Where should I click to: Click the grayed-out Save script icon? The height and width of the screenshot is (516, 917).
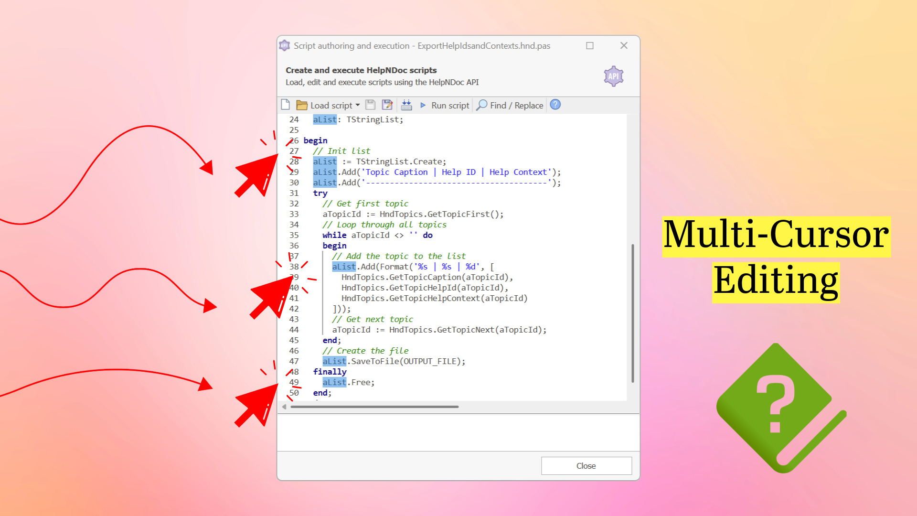tap(370, 105)
